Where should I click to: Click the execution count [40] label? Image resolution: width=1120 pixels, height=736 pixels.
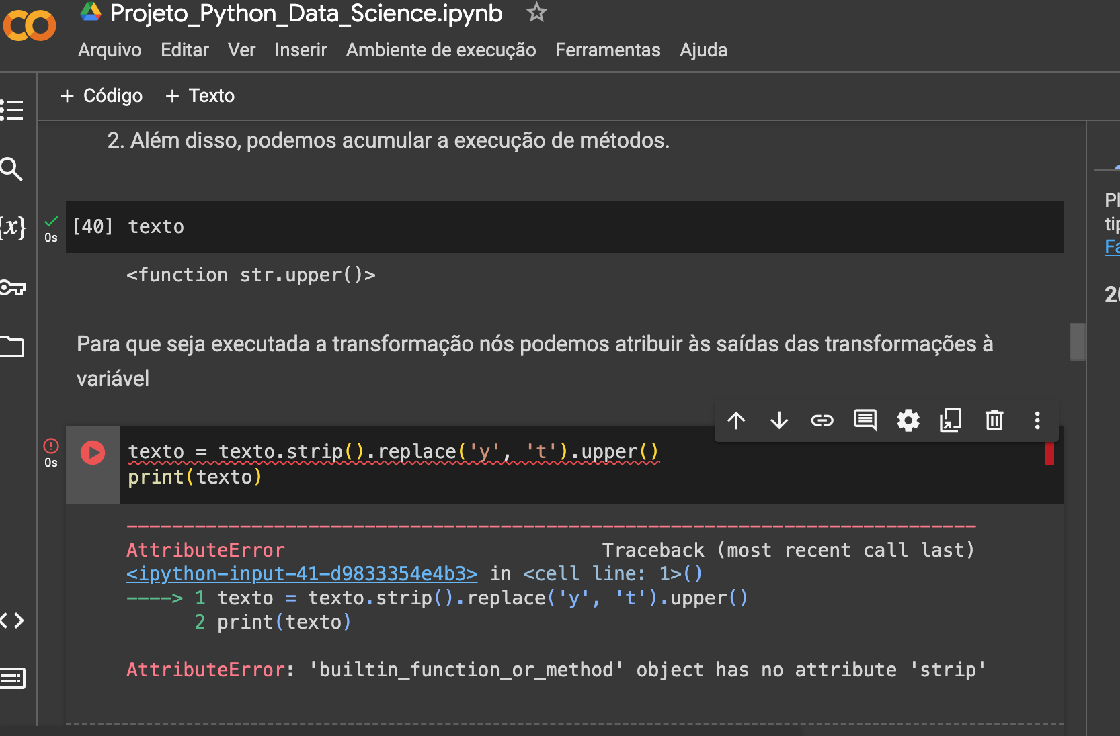pyautogui.click(x=93, y=227)
